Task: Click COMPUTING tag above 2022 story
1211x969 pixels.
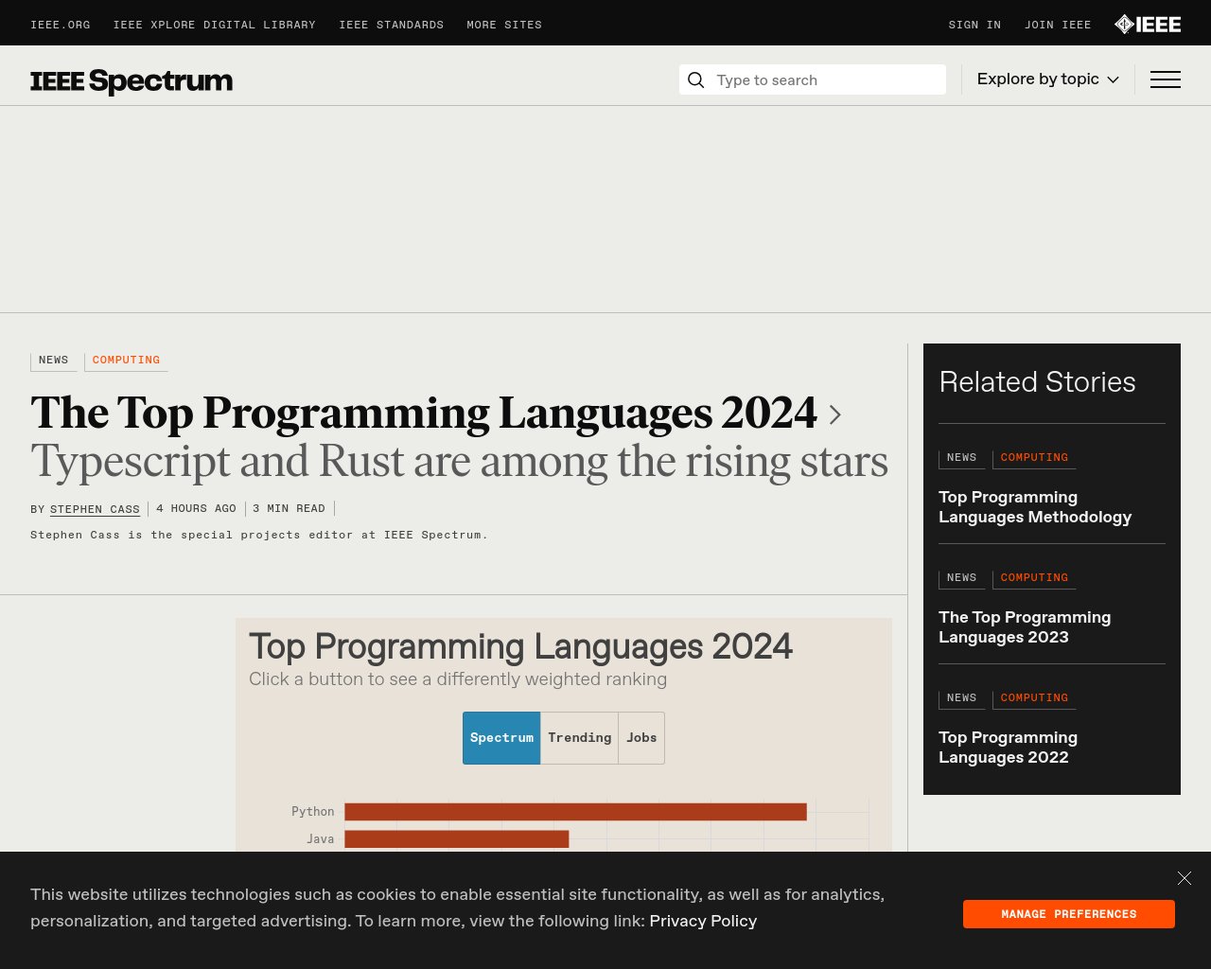Action: click(1034, 698)
